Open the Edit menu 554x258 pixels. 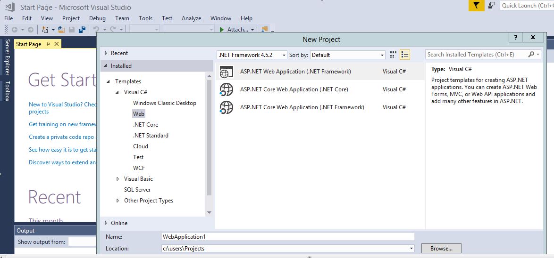[27, 18]
